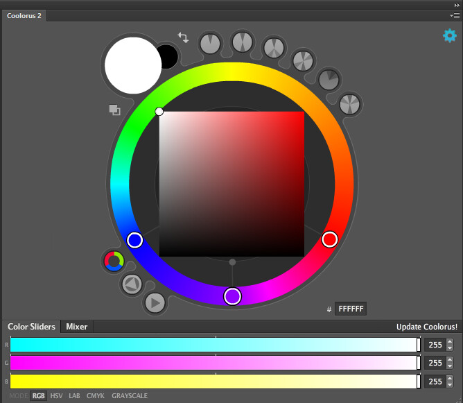Select LAB slider mode
The height and width of the screenshot is (403, 463).
(74, 396)
